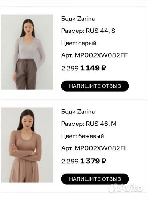
Task: Select article number MP002XW082FF
Action: click(101, 55)
